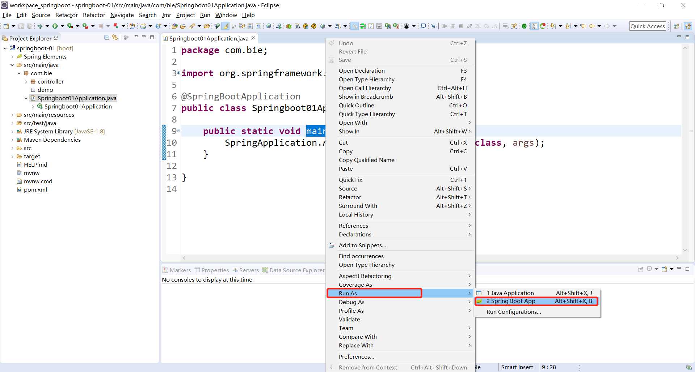Click the Next Annotation yellow down arrow
The image size is (695, 372).
click(552, 26)
